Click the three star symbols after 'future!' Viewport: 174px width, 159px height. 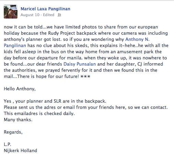[85, 77]
